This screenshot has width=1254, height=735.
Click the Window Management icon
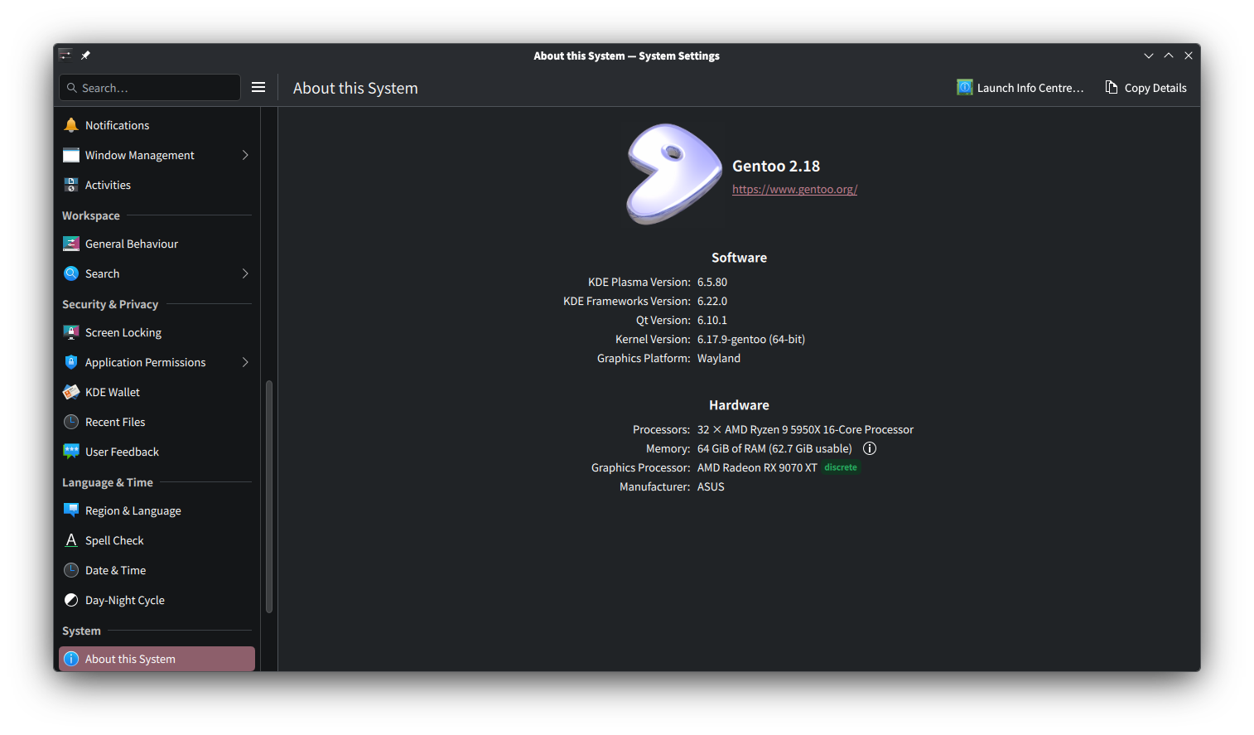point(71,155)
